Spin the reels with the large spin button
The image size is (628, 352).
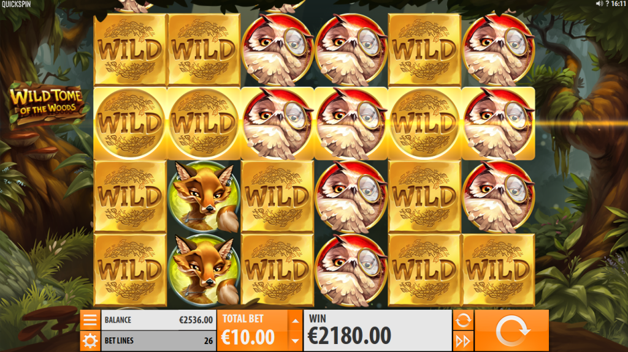(x=511, y=331)
